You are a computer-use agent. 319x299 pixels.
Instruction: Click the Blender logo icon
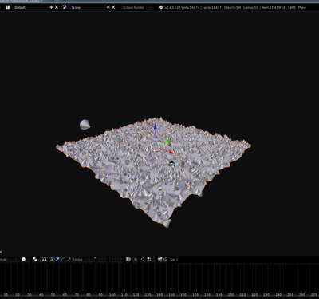160,7
